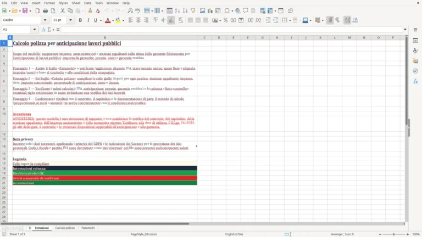422x237 pixels.
Task: Open the Name Box dropdown arrow
Action: pos(35,30)
